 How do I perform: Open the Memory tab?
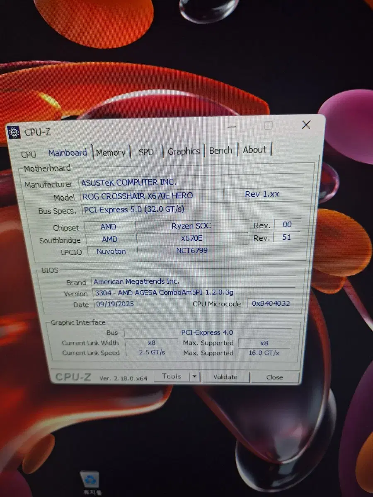click(x=111, y=152)
